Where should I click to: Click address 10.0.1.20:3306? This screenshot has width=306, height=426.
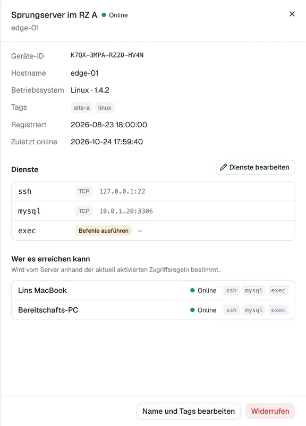(x=126, y=211)
